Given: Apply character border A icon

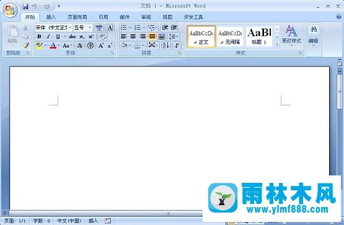Looking at the screenshot, I should (110, 28).
